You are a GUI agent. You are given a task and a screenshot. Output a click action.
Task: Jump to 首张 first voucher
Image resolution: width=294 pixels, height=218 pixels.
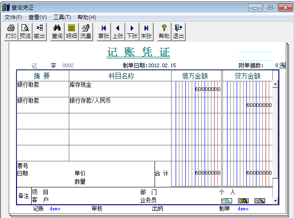coord(104,32)
